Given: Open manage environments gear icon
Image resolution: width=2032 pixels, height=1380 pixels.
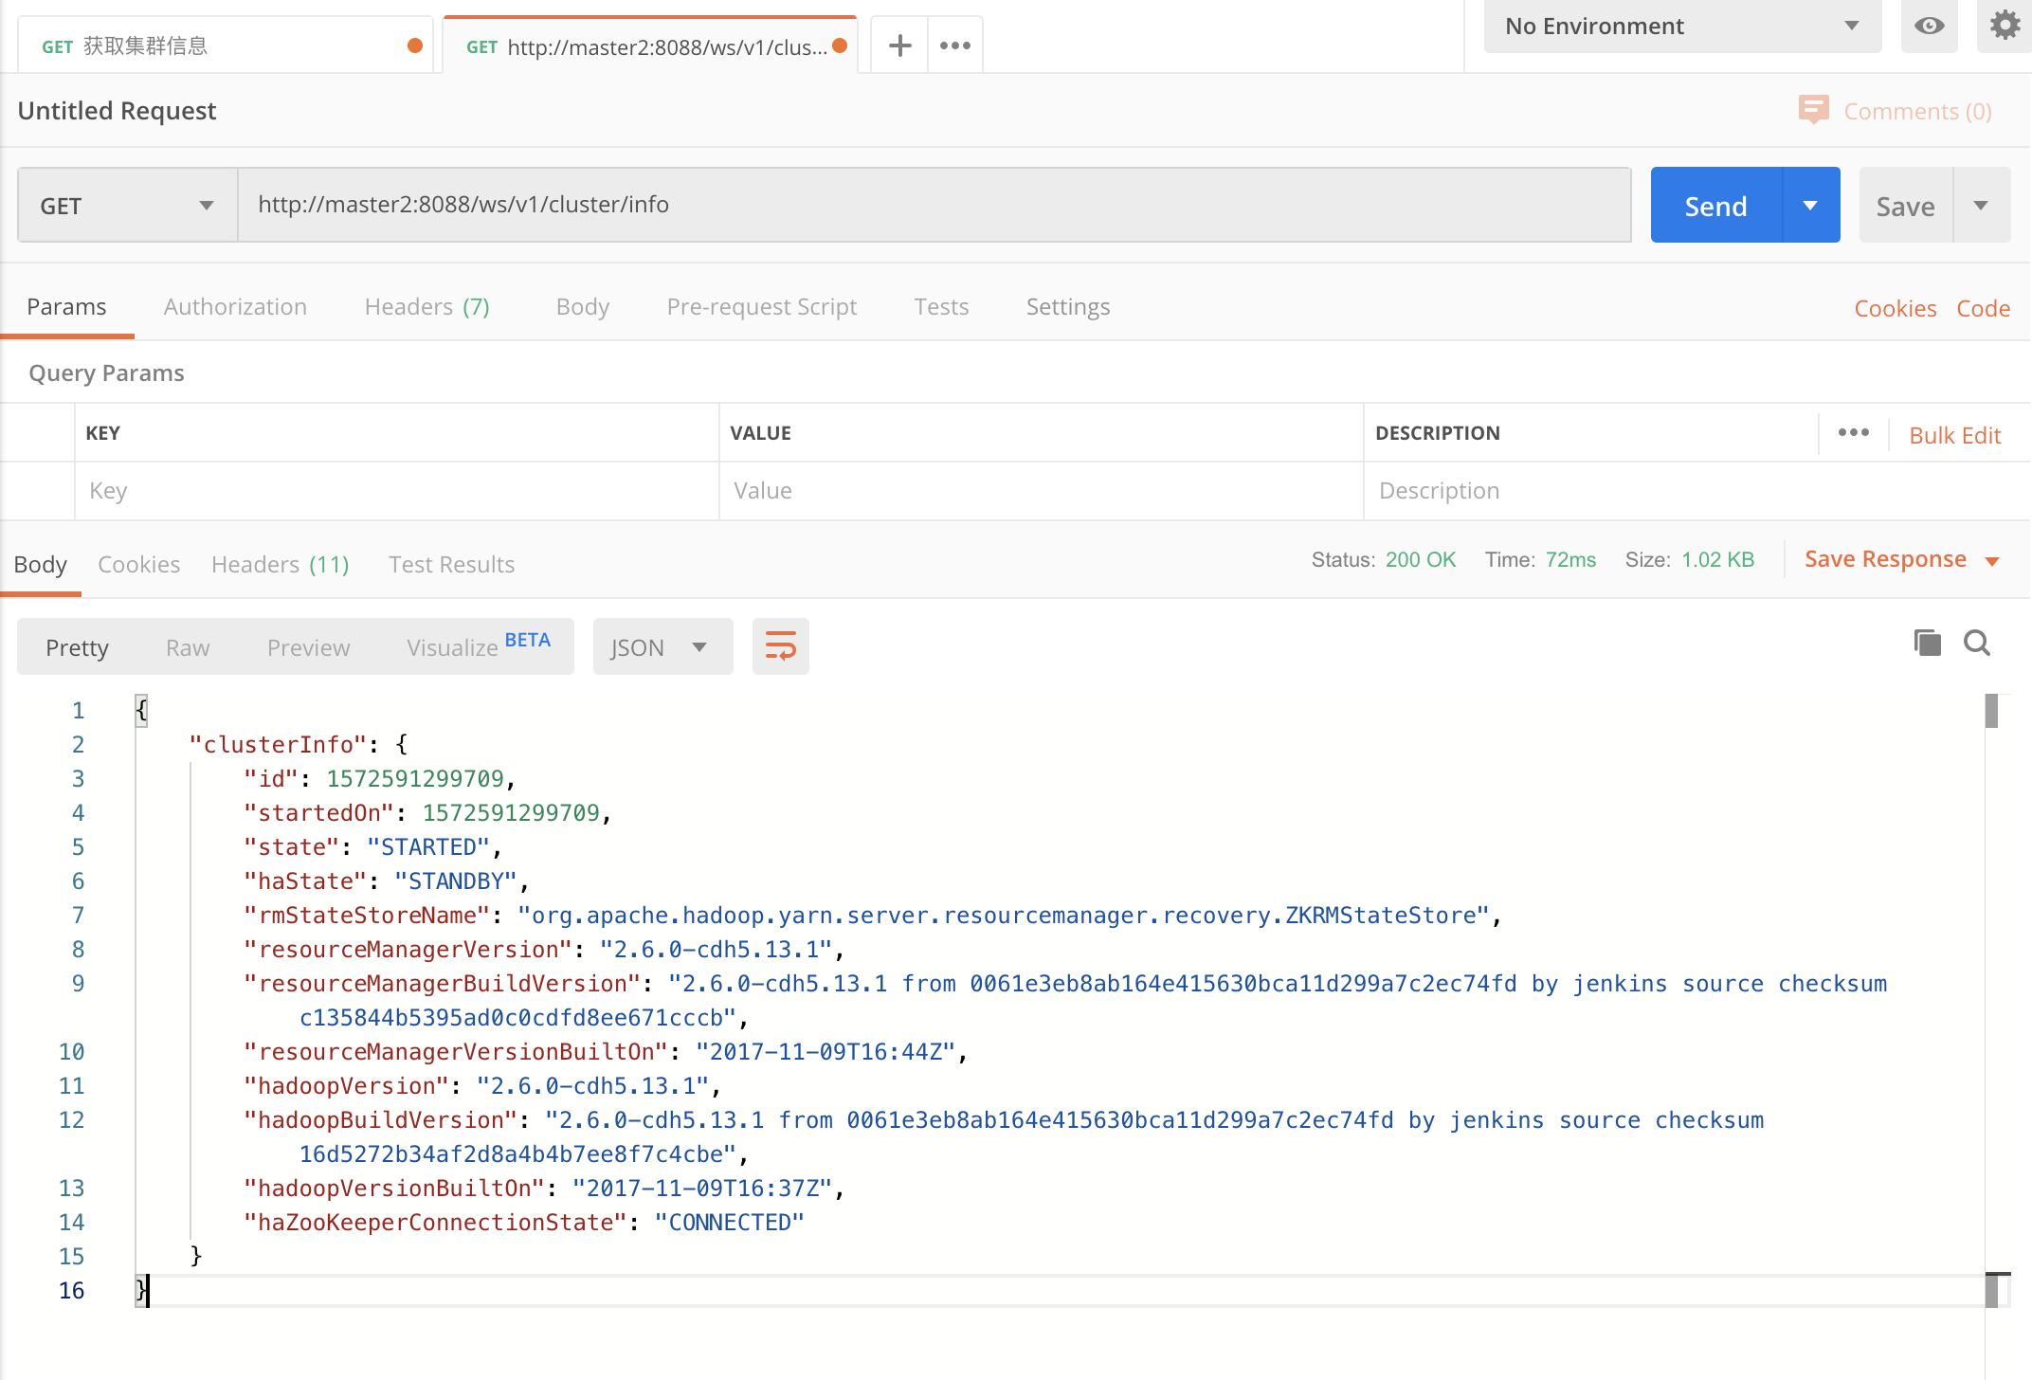Looking at the screenshot, I should [2005, 26].
